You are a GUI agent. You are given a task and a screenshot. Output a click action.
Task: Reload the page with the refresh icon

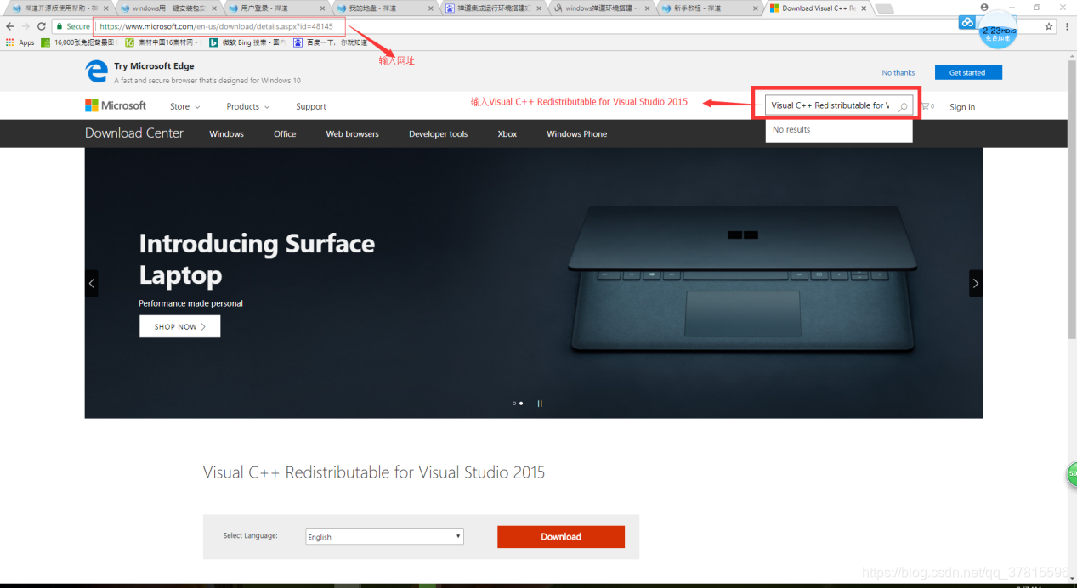coord(41,26)
